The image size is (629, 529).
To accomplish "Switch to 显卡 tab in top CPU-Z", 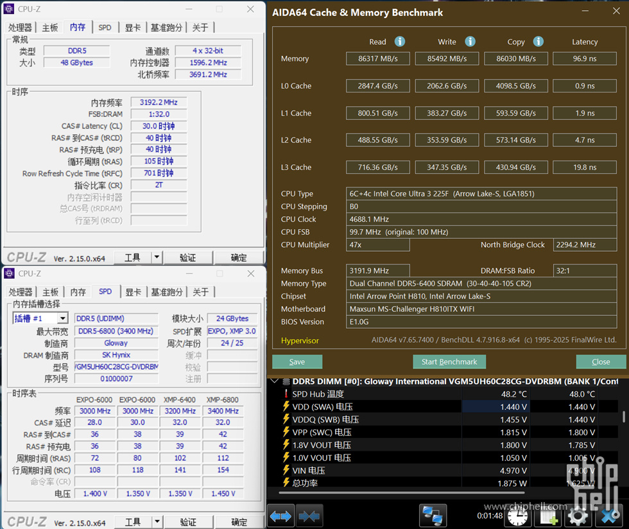I will 133,28.
